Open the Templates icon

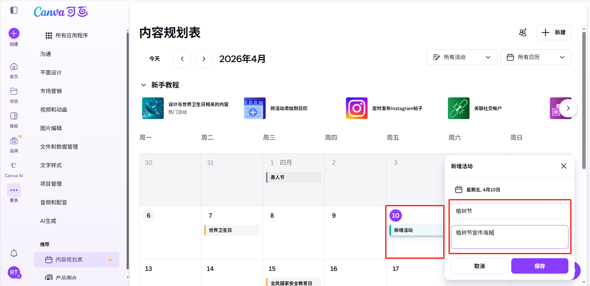pos(14,116)
